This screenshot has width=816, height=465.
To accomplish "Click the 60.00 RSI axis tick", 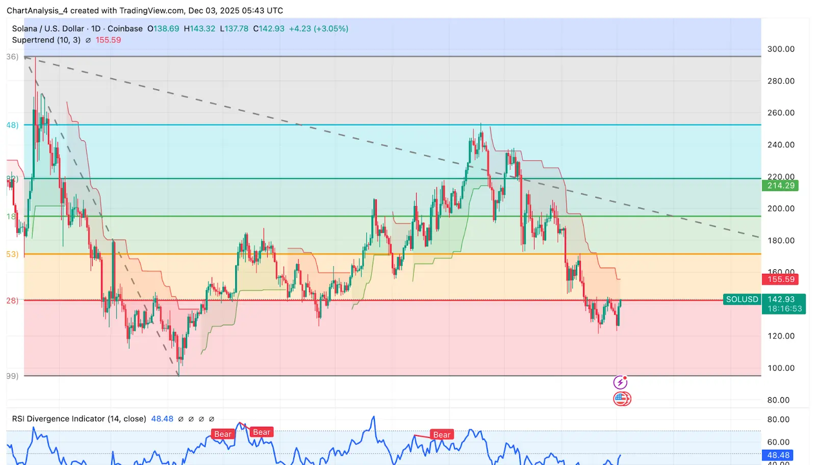I will tap(778, 442).
